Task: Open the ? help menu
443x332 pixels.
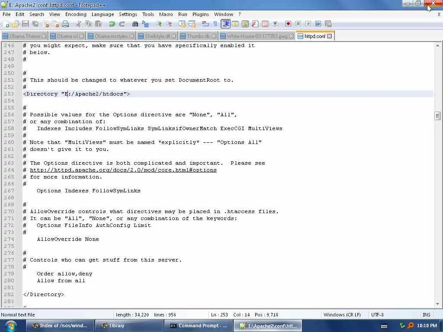Action: pyautogui.click(x=240, y=14)
